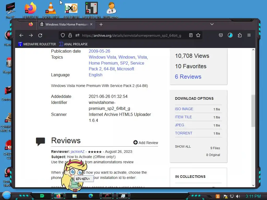Screen dimensions: 267x200
Task: Click the Action Center flag tray icon
Action: [226, 196]
